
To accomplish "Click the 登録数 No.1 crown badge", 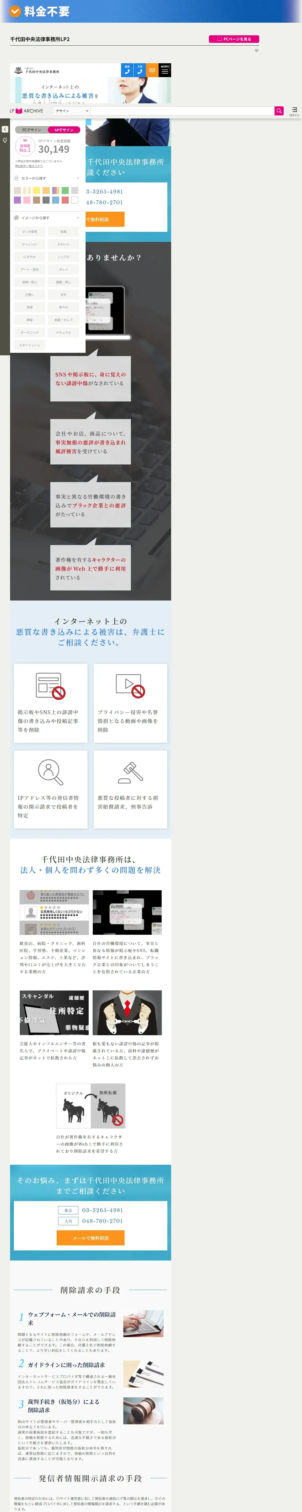I will (x=25, y=147).
